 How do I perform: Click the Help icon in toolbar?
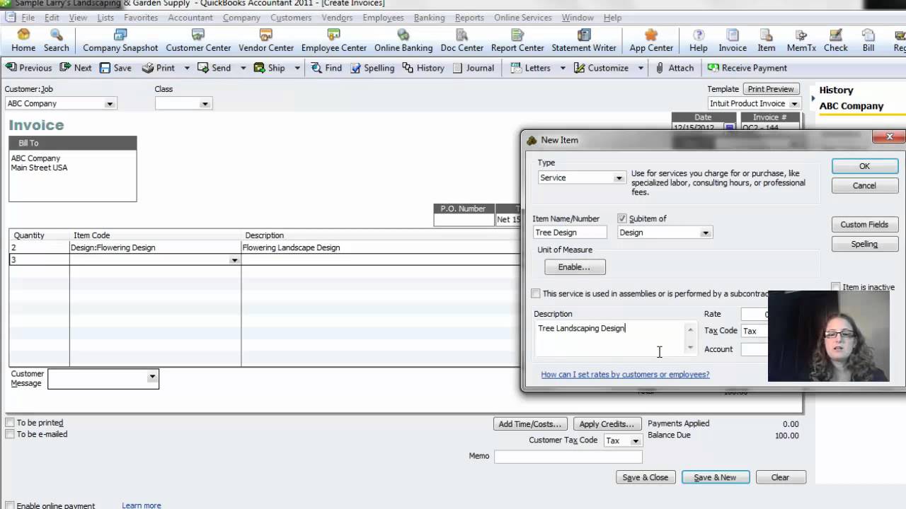[x=699, y=40]
